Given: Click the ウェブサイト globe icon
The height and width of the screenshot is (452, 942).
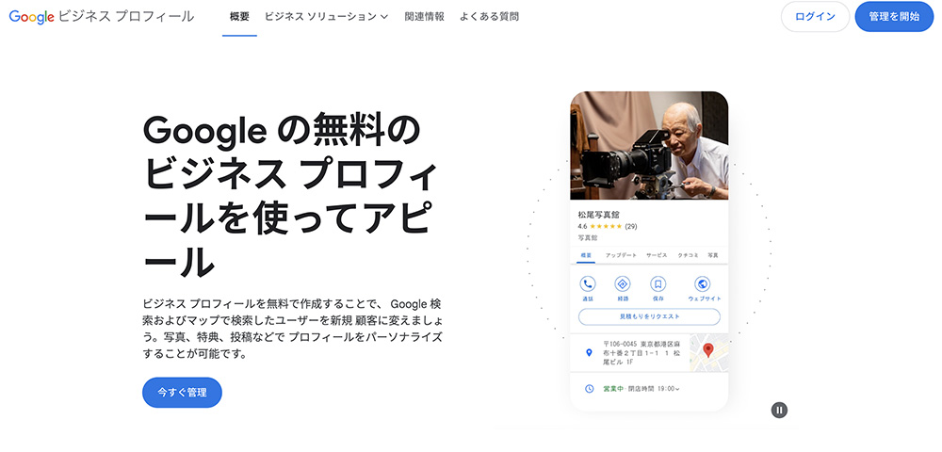Looking at the screenshot, I should pos(703,284).
